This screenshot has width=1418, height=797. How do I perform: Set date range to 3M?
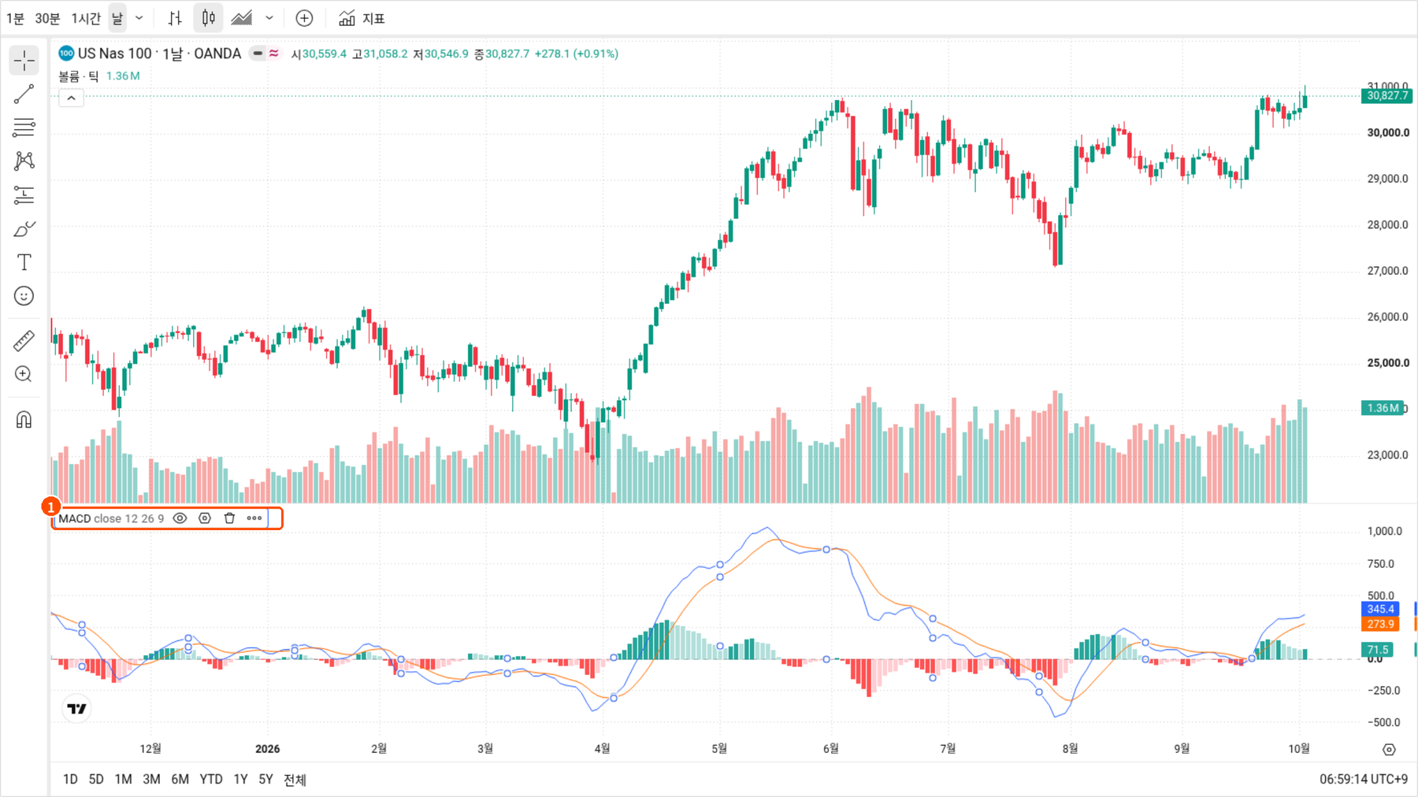pyautogui.click(x=151, y=780)
